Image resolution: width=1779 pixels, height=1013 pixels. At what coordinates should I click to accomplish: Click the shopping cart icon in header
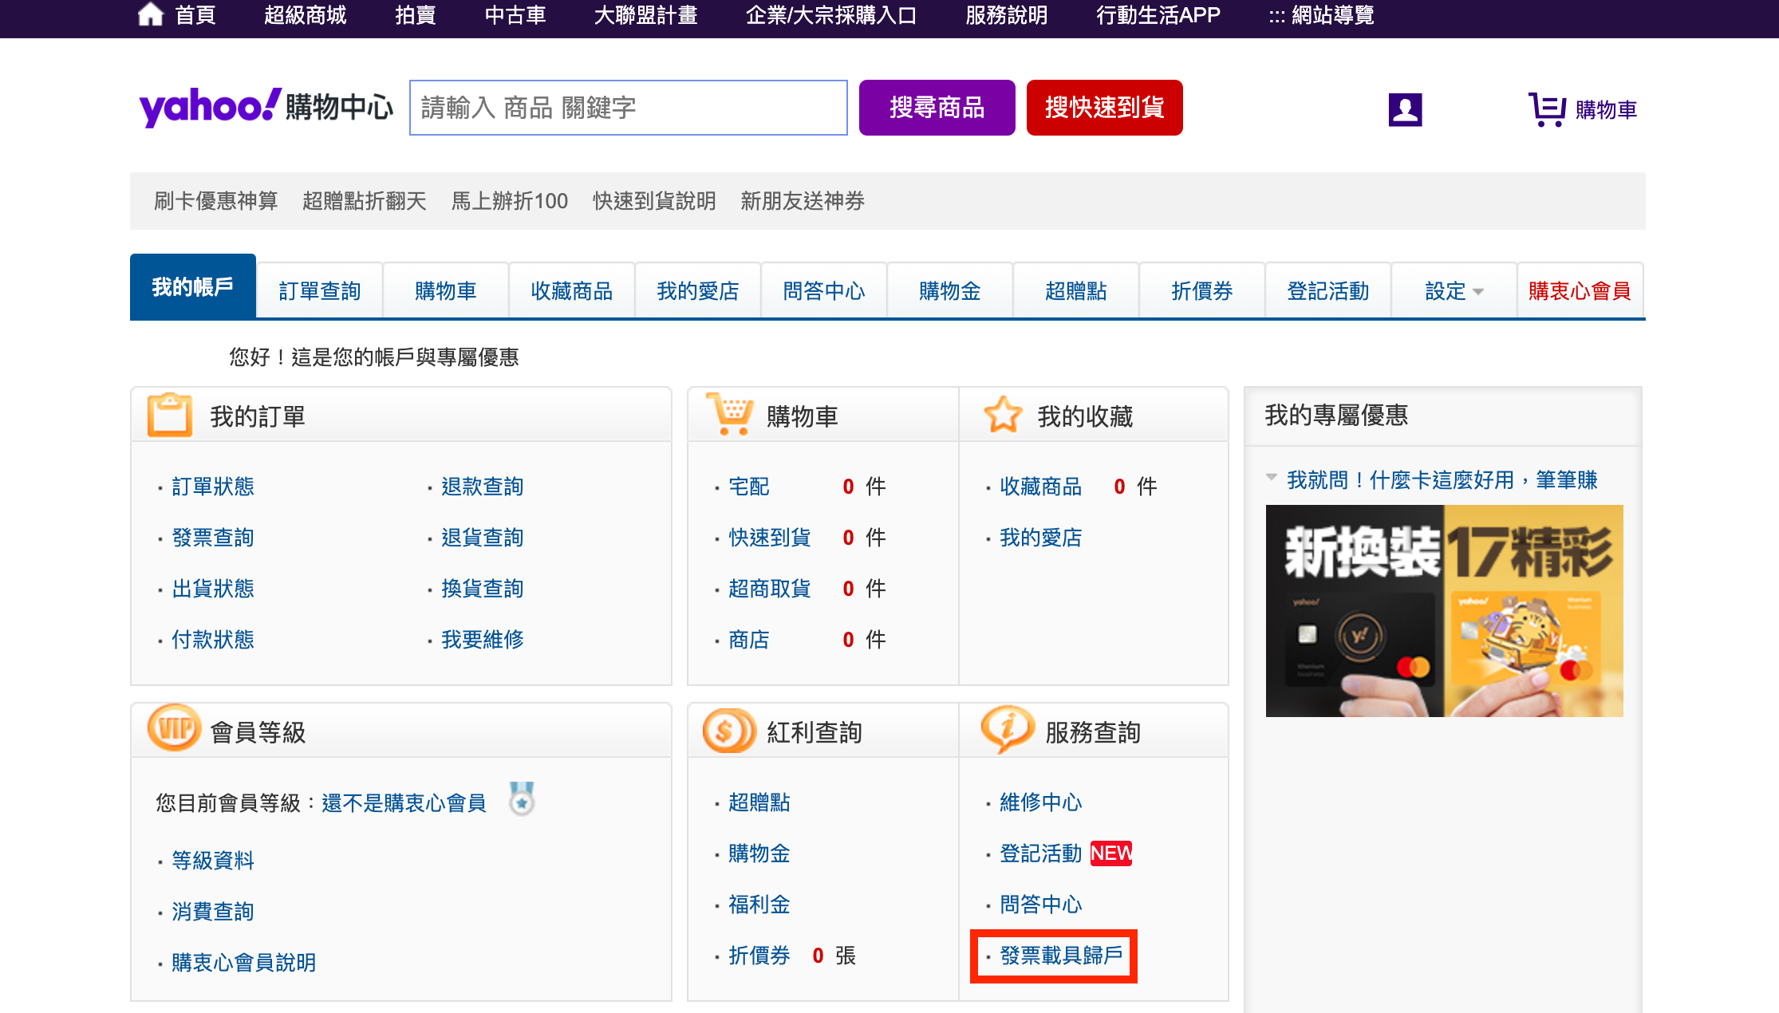coord(1546,109)
